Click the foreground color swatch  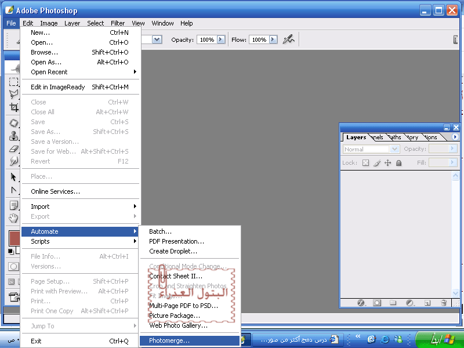tap(15, 238)
